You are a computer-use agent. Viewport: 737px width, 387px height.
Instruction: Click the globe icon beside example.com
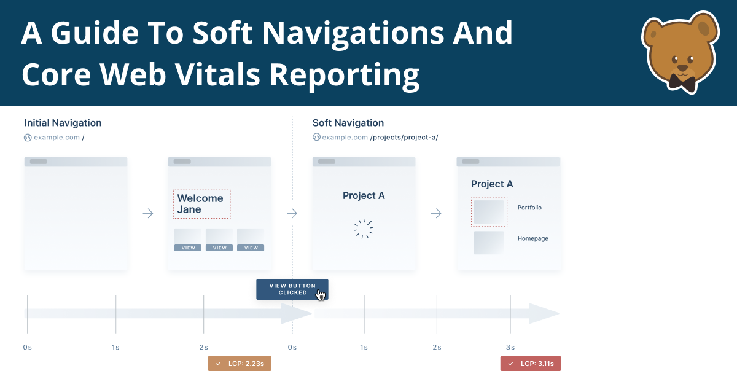click(x=27, y=137)
